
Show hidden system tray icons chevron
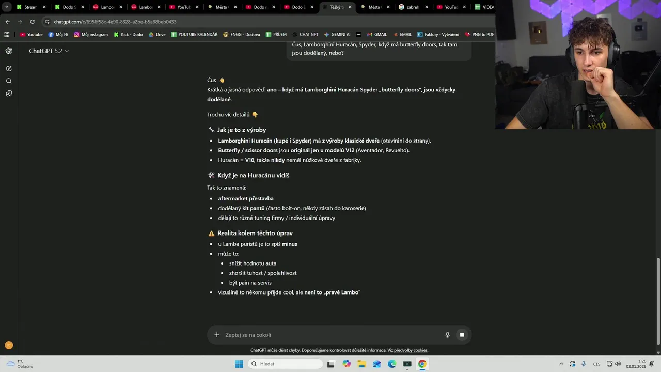click(561, 364)
